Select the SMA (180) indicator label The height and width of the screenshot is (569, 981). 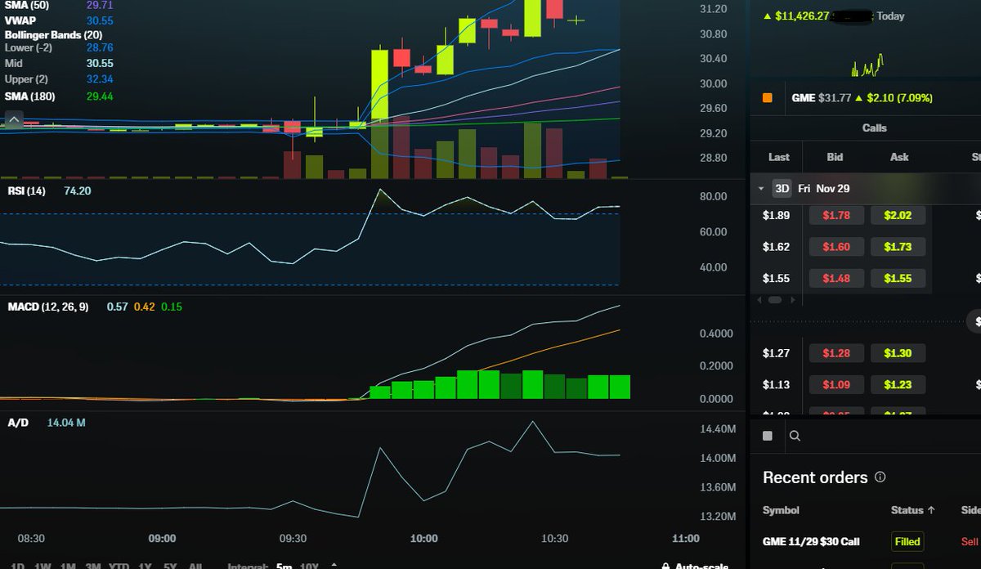point(29,96)
